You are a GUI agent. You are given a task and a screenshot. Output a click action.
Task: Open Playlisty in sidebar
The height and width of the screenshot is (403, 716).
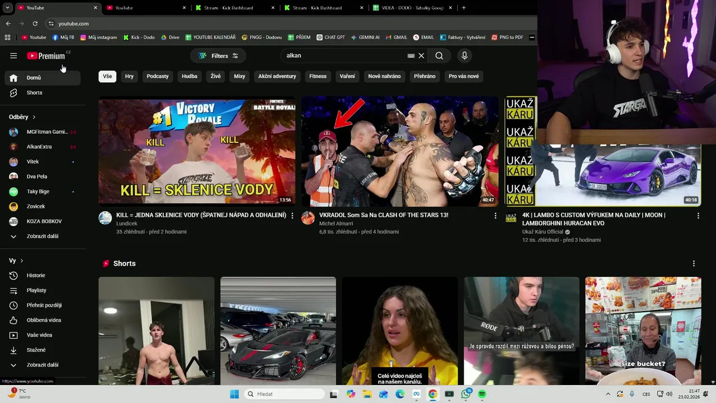43,290
